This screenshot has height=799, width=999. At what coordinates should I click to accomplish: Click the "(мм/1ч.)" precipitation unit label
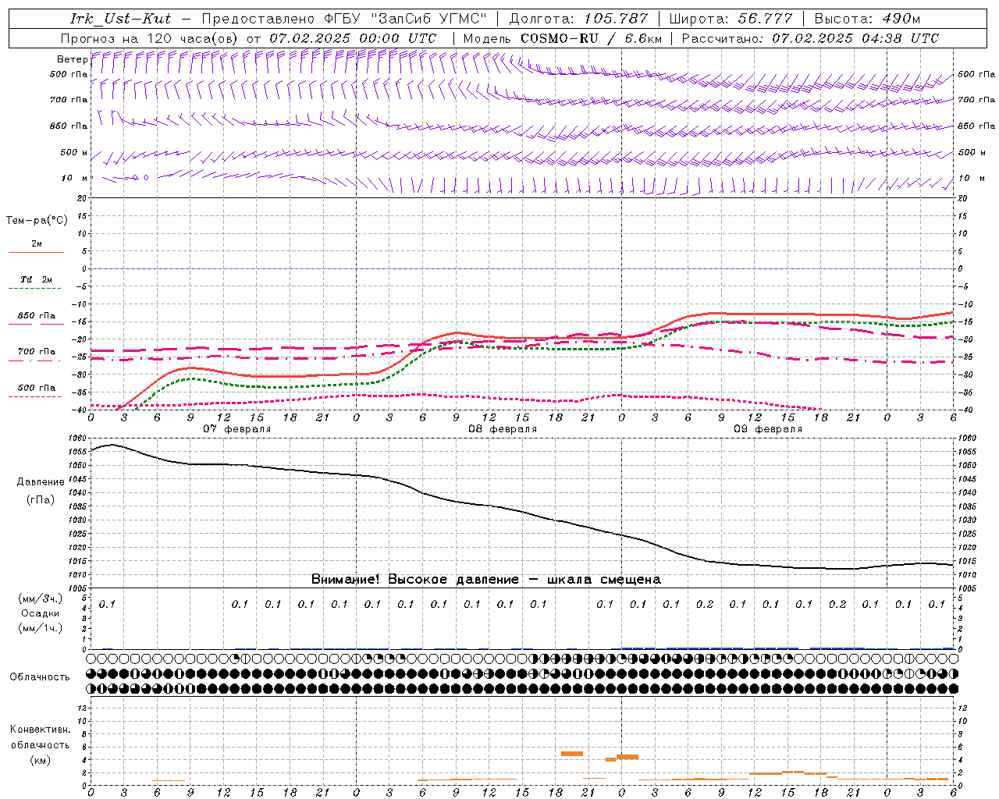[x=41, y=629]
